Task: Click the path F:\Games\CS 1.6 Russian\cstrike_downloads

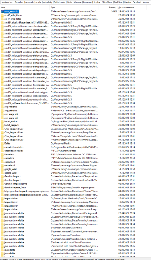Action: pyautogui.click(x=74, y=111)
